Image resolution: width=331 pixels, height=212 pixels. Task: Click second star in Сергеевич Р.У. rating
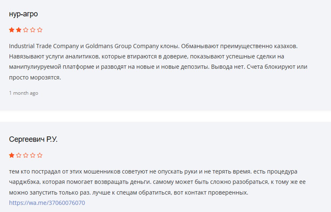click(18, 155)
